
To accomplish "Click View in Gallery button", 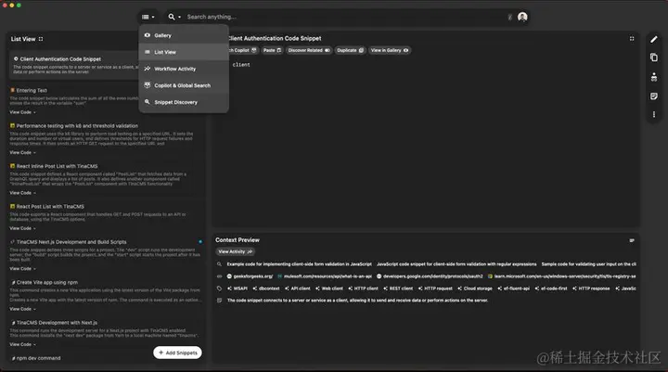I will 390,50.
